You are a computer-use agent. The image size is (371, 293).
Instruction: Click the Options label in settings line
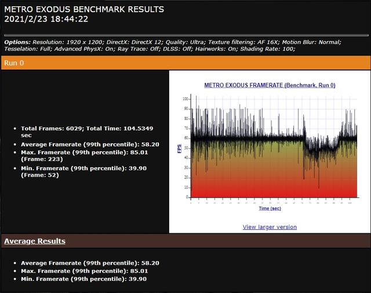click(17, 42)
